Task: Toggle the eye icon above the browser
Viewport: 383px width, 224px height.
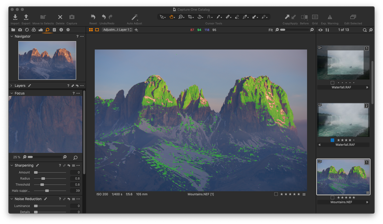Action: [x=321, y=30]
